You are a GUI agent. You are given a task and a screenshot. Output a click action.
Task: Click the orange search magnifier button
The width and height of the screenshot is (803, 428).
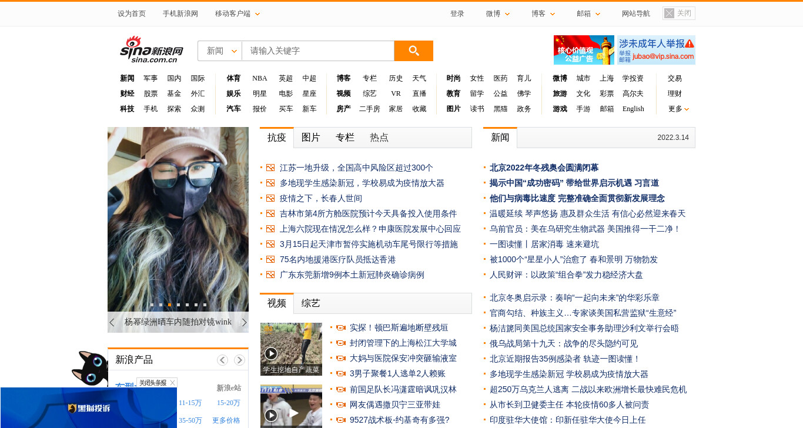(x=414, y=51)
